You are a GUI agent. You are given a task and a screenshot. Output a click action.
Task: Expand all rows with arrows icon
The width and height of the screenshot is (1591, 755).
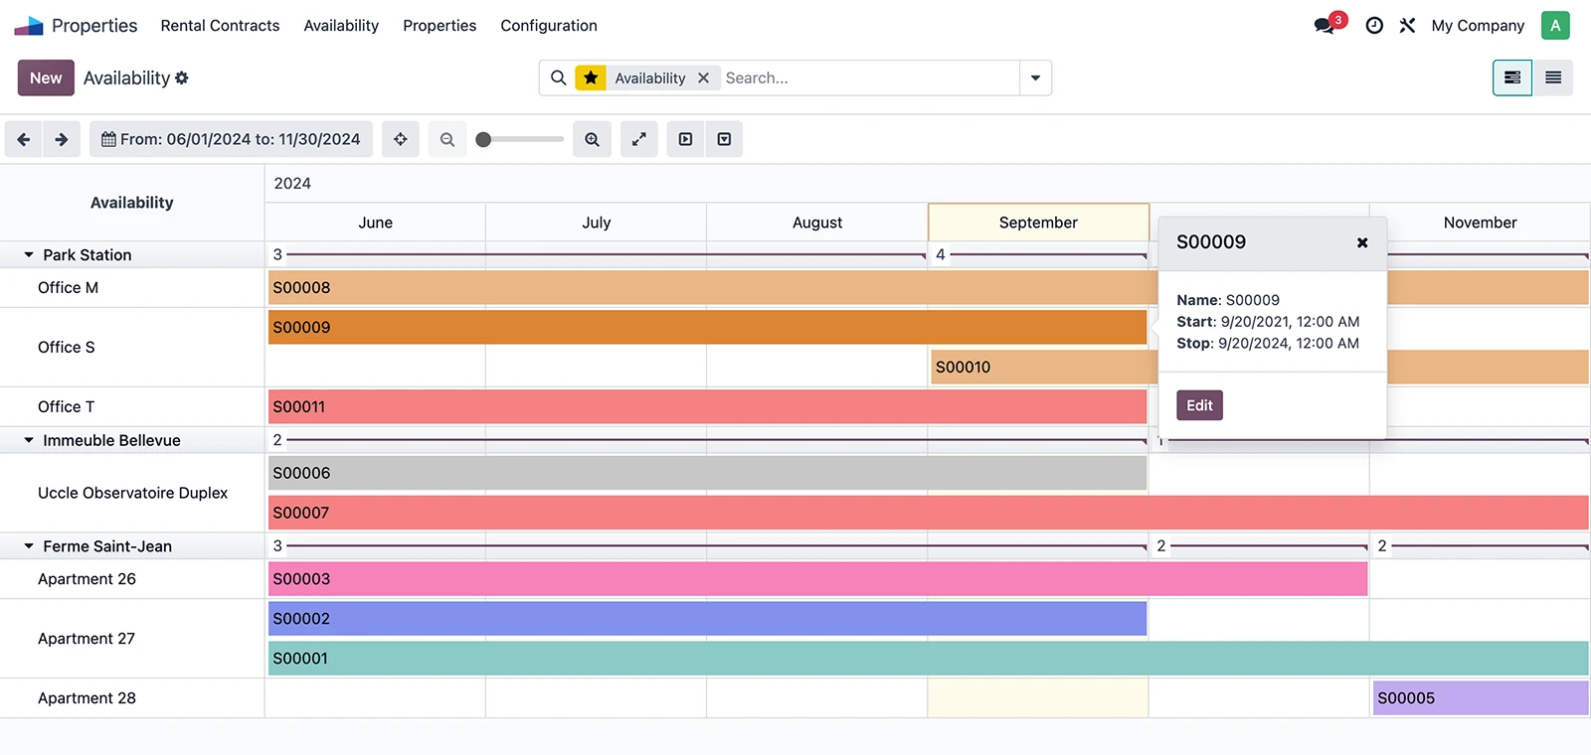(x=638, y=139)
